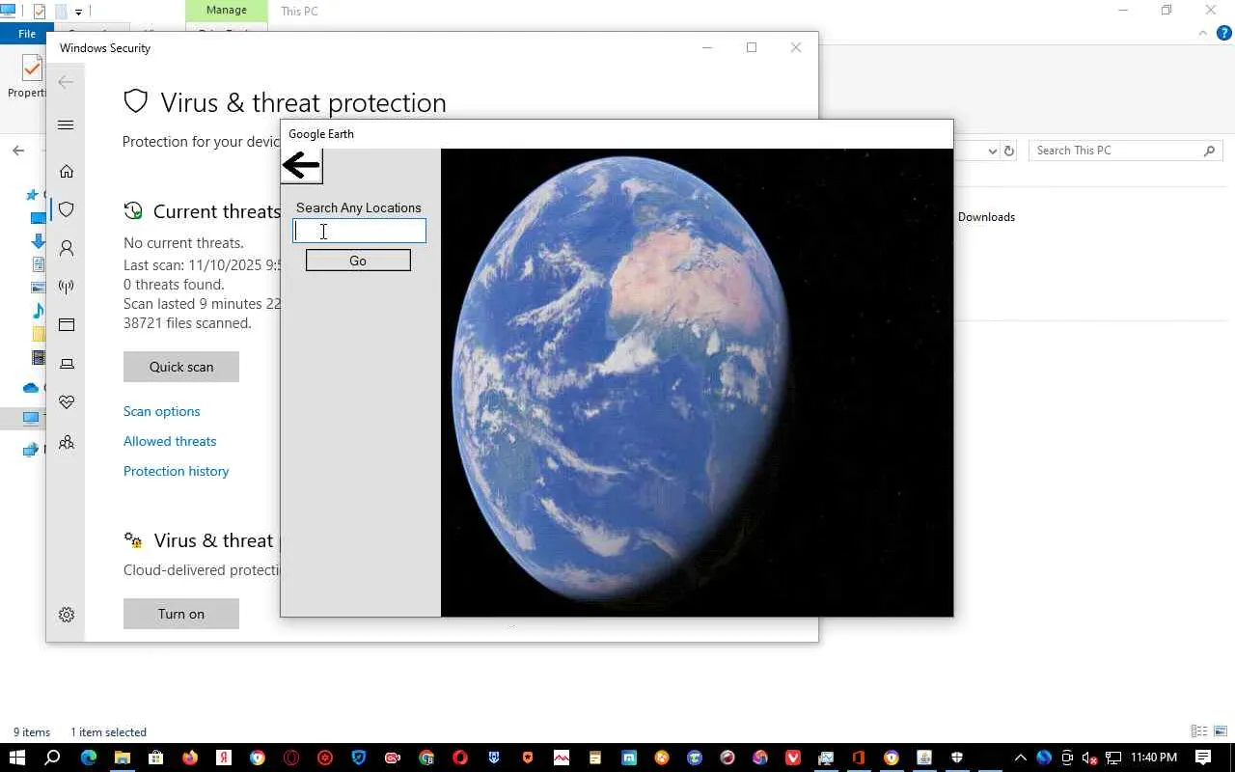Open the Downloads folder in This PC

[x=986, y=217]
